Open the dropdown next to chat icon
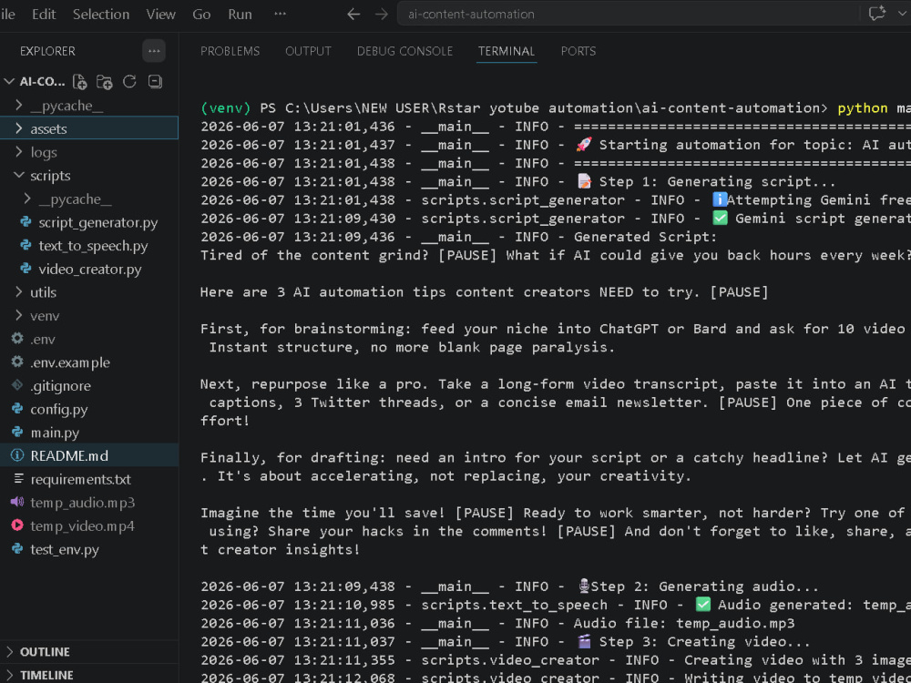 (902, 14)
